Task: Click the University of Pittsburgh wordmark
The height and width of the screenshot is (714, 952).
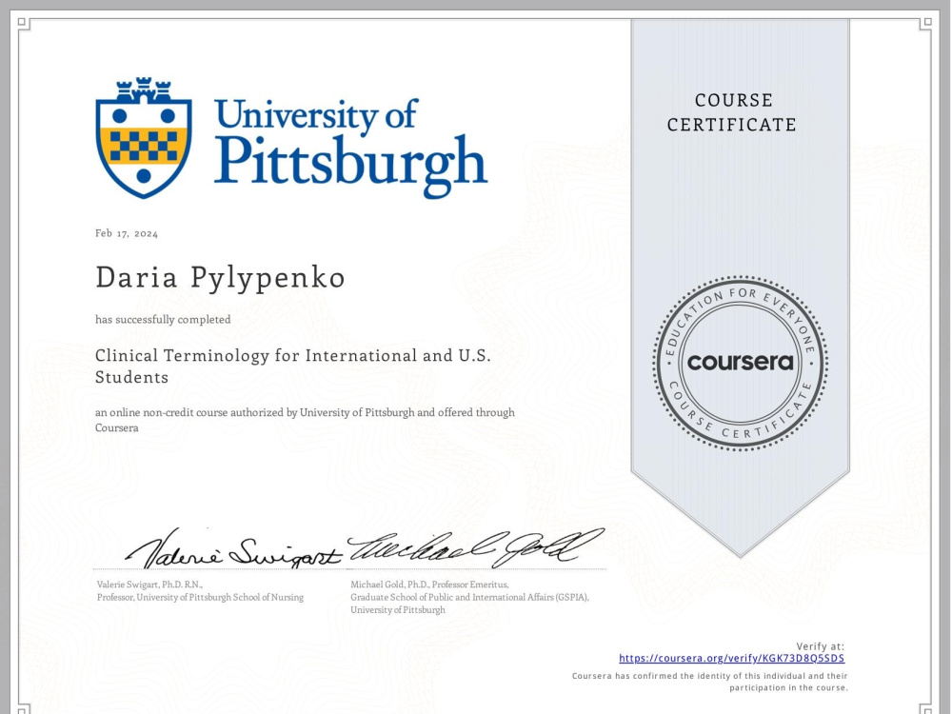Action: 350,149
